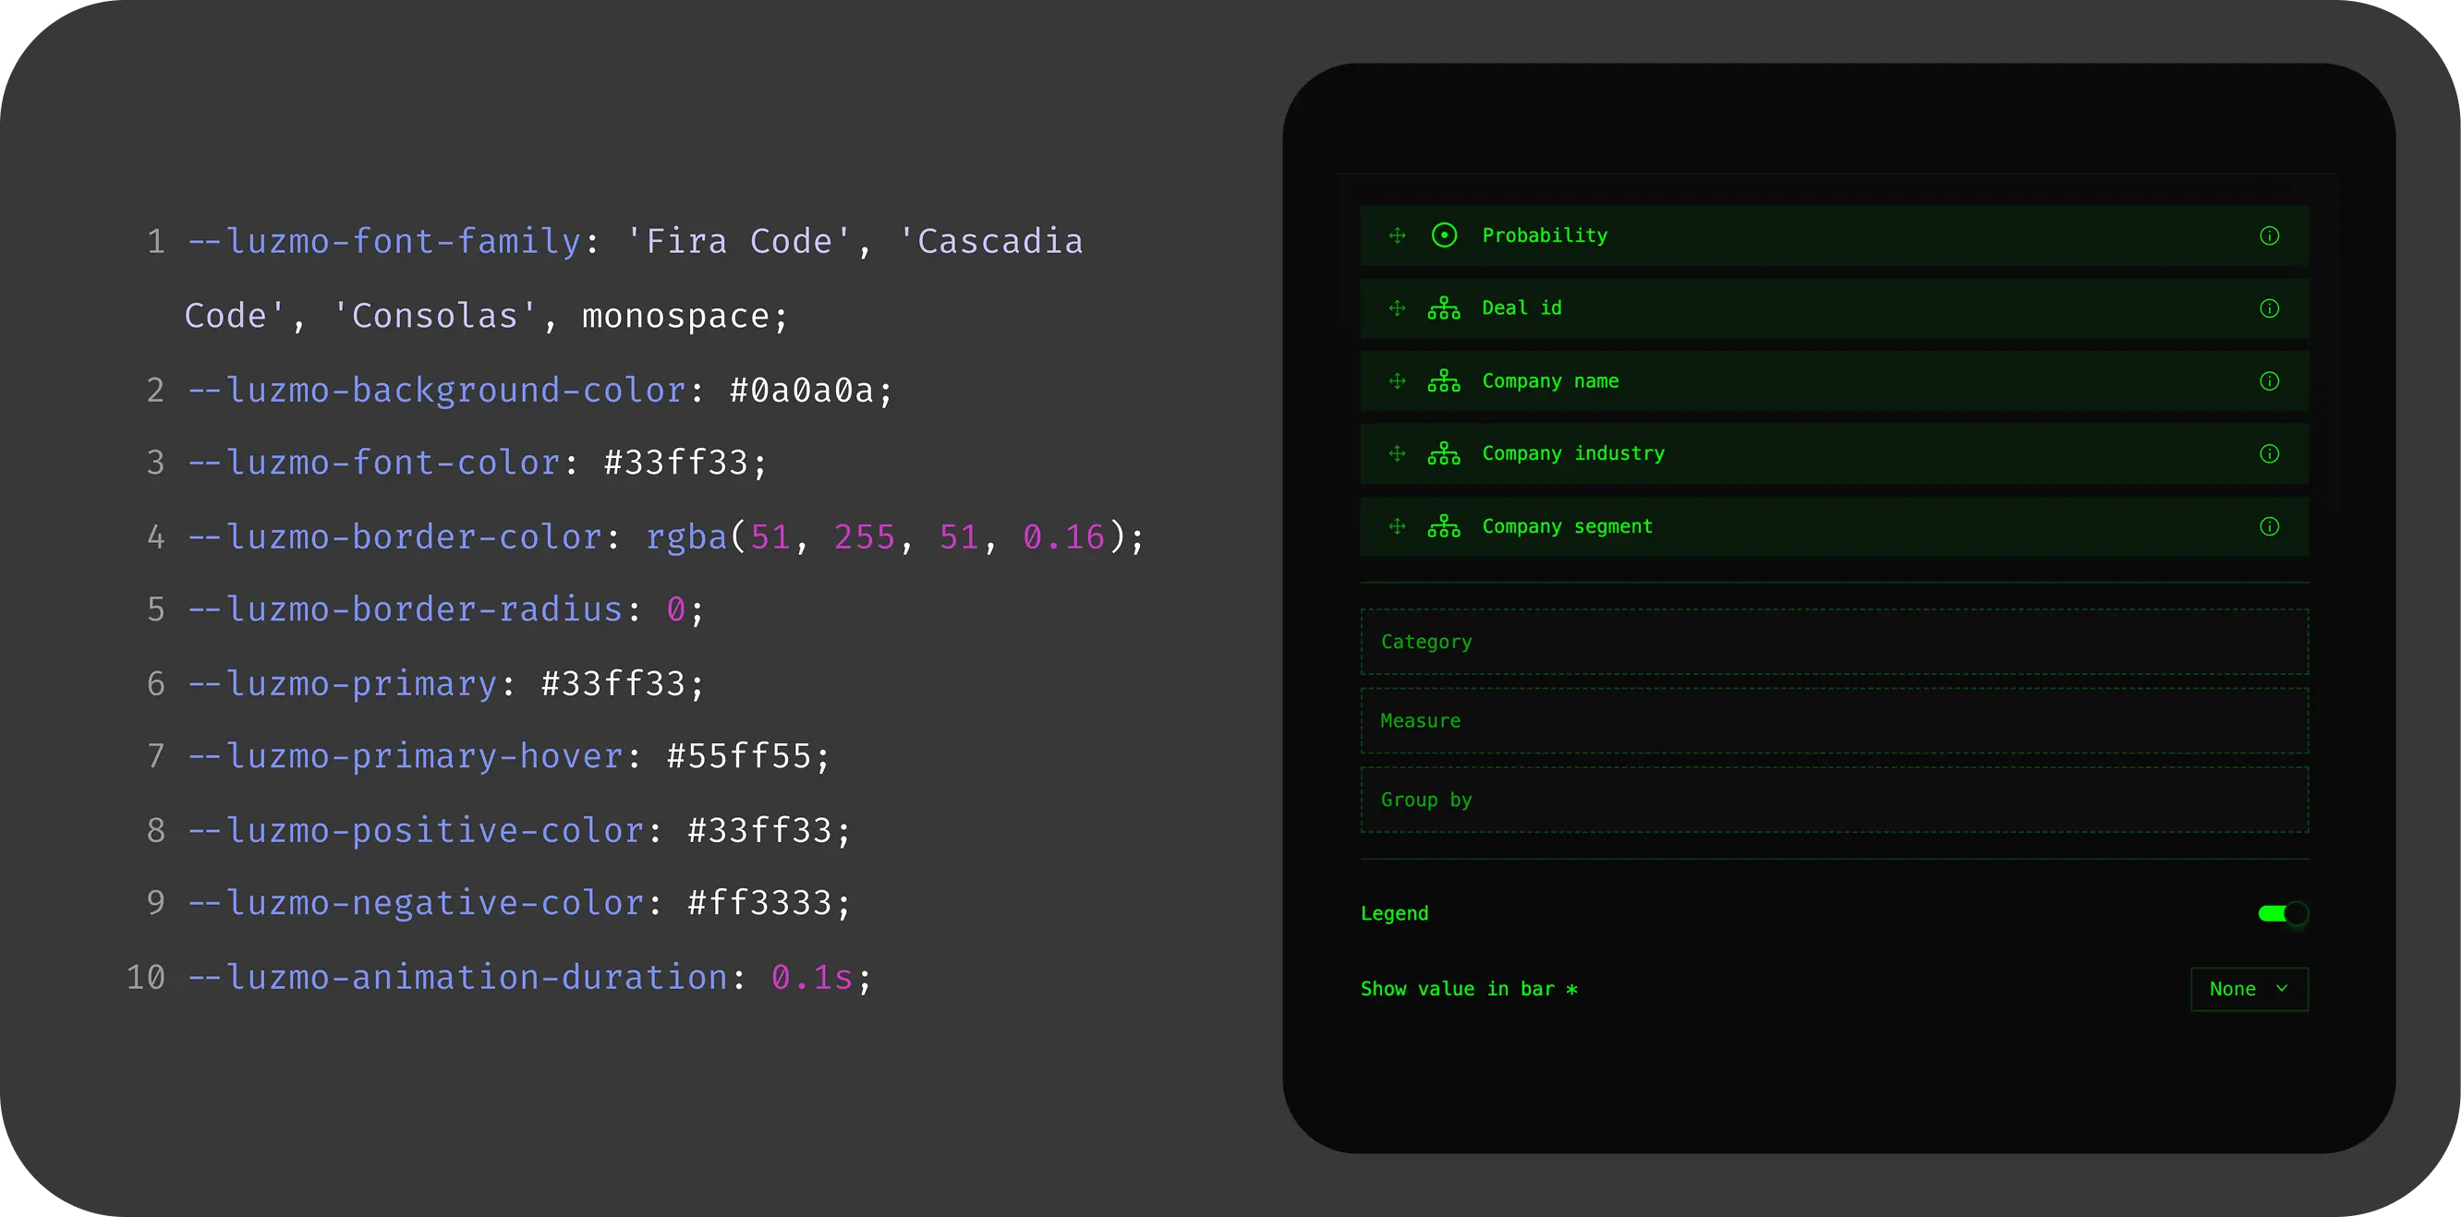Image resolution: width=2461 pixels, height=1217 pixels.
Task: Open the info icon for Deal id
Action: 2269,308
